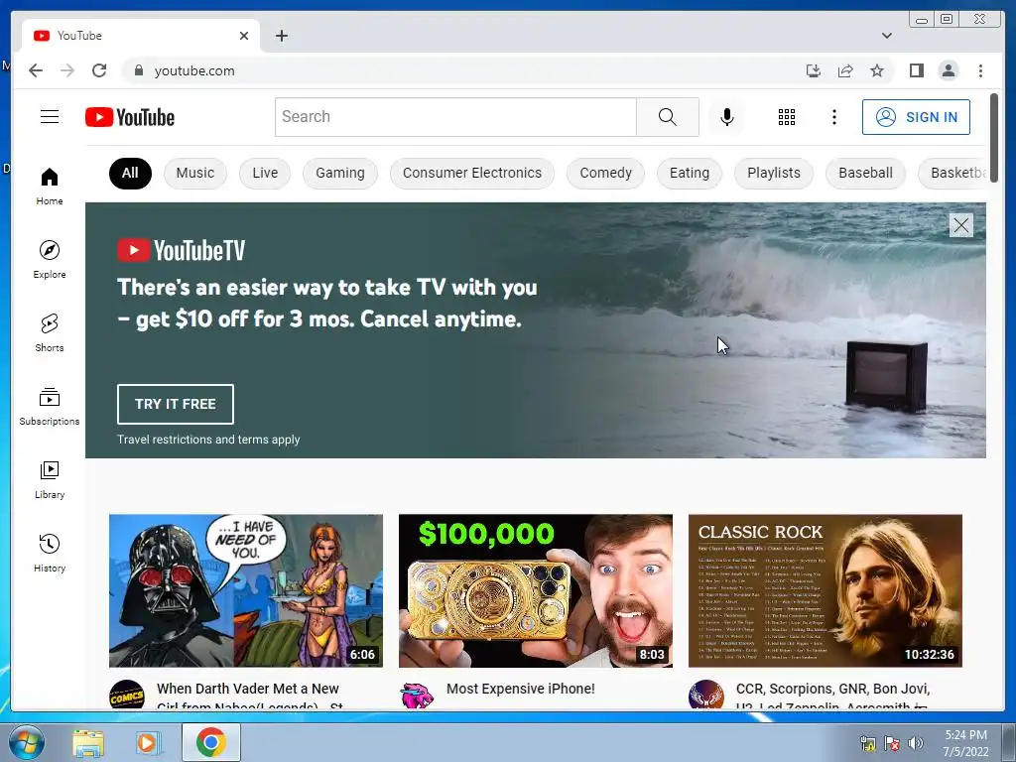The width and height of the screenshot is (1016, 762).
Task: Go to Home in sidebar
Action: point(50,187)
